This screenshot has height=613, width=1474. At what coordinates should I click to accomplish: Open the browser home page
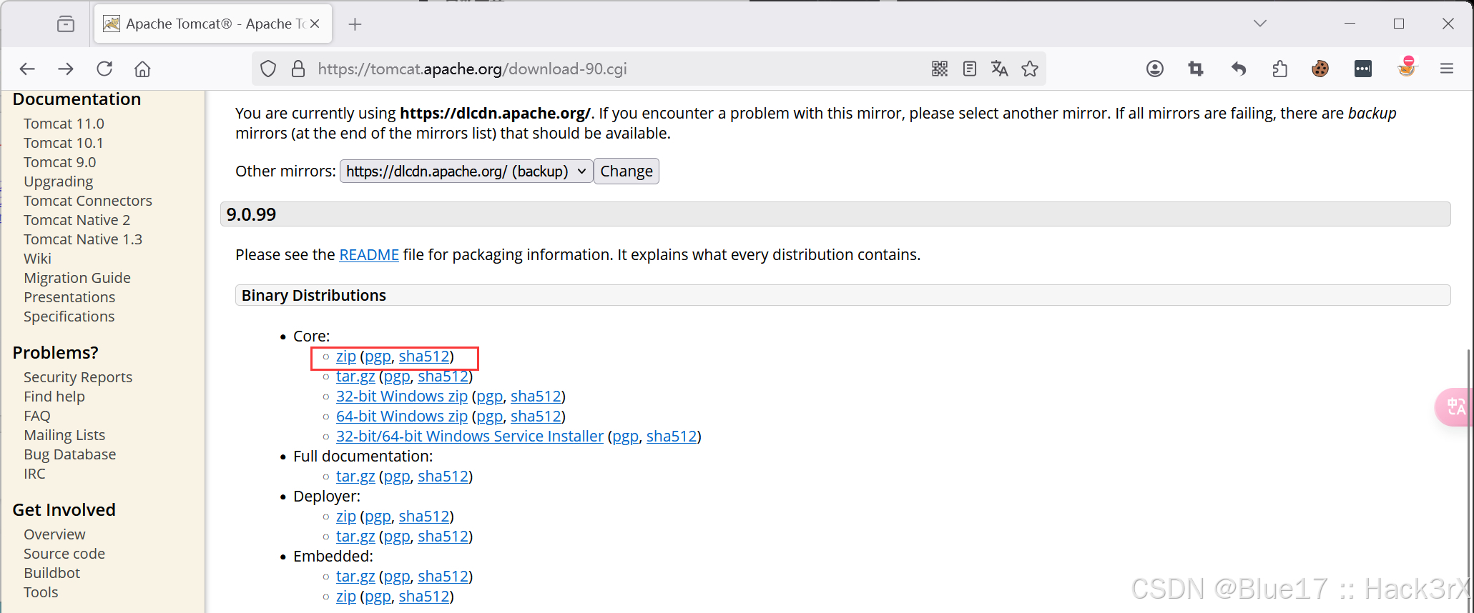tap(142, 69)
